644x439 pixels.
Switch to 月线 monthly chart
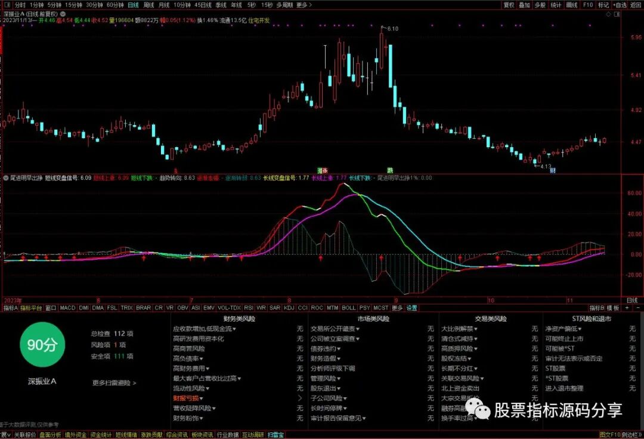click(x=164, y=5)
